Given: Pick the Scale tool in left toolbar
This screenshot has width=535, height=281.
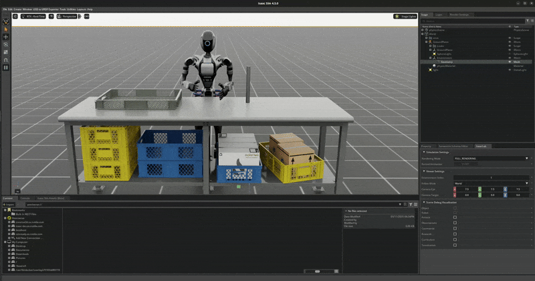Looking at the screenshot, I should coord(6,52).
